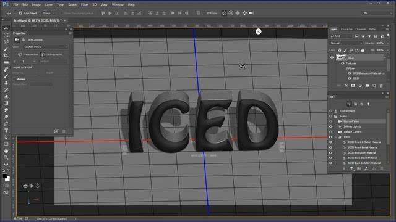Select the Zoom tool
The image size is (396, 222).
6,158
